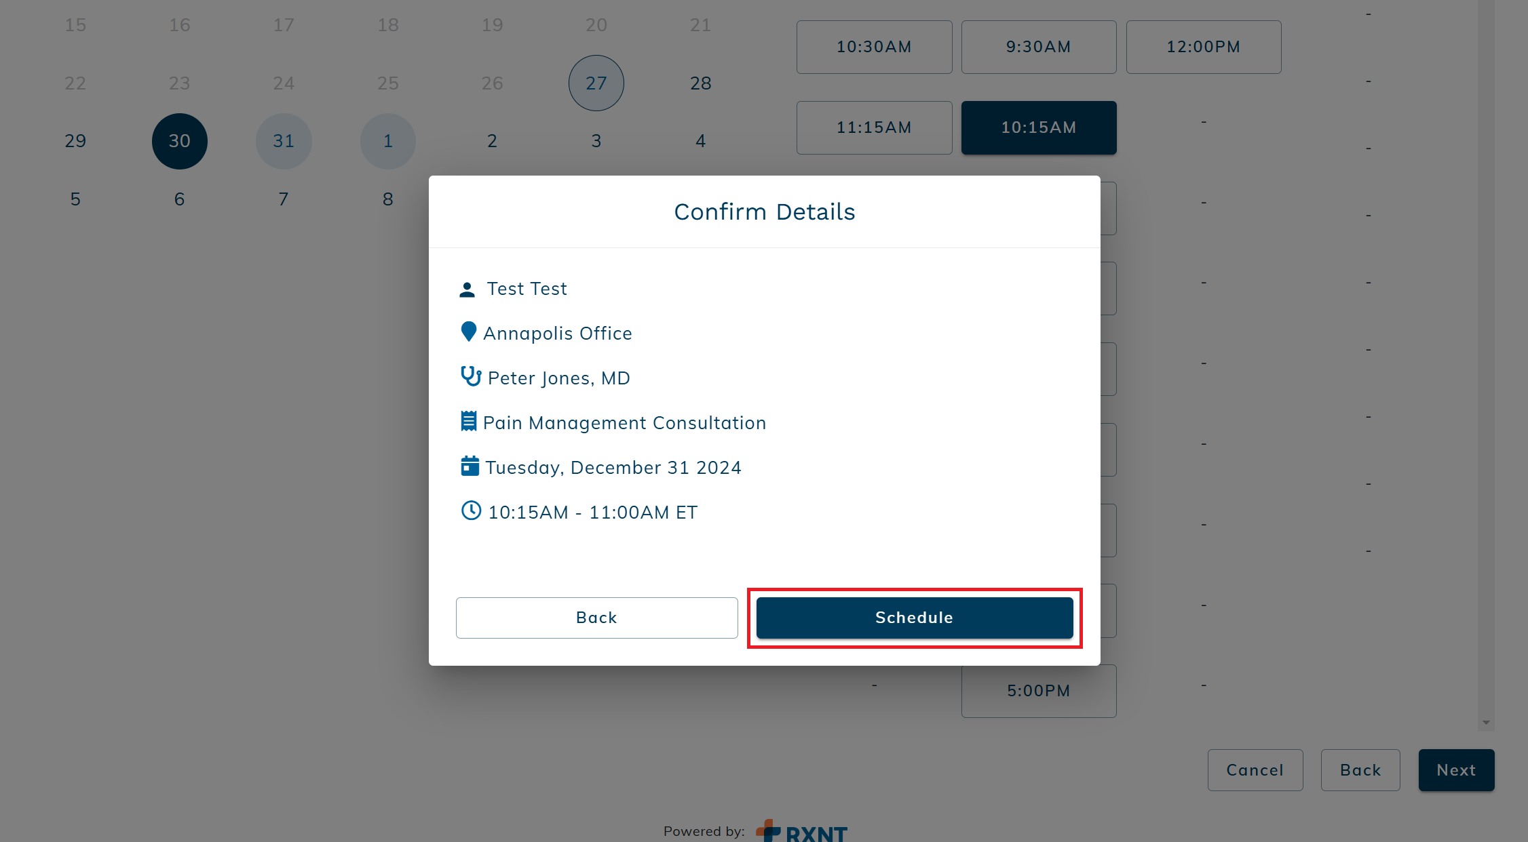Pick the 12:00PM time slot
Screen dimensions: 1528x842
pyautogui.click(x=1204, y=47)
